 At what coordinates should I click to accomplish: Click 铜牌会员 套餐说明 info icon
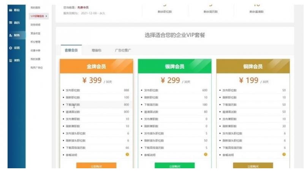click(284, 154)
